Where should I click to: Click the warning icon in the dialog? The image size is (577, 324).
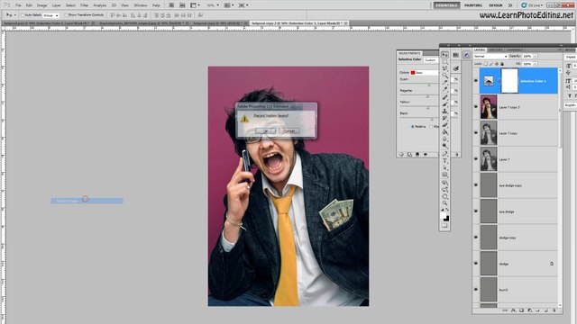pos(244,119)
